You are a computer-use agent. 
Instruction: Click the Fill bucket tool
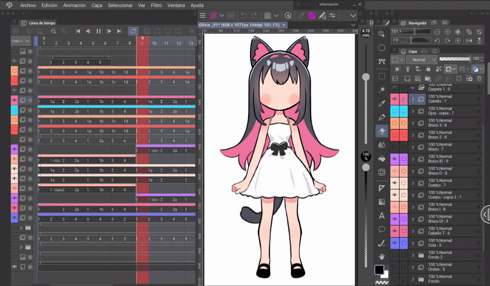[382, 159]
